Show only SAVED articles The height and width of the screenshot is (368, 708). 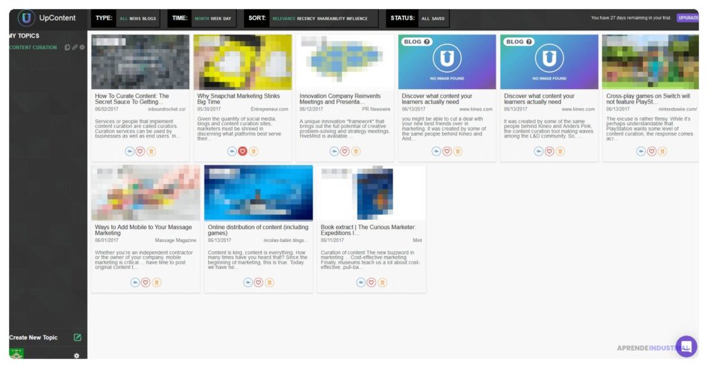438,19
